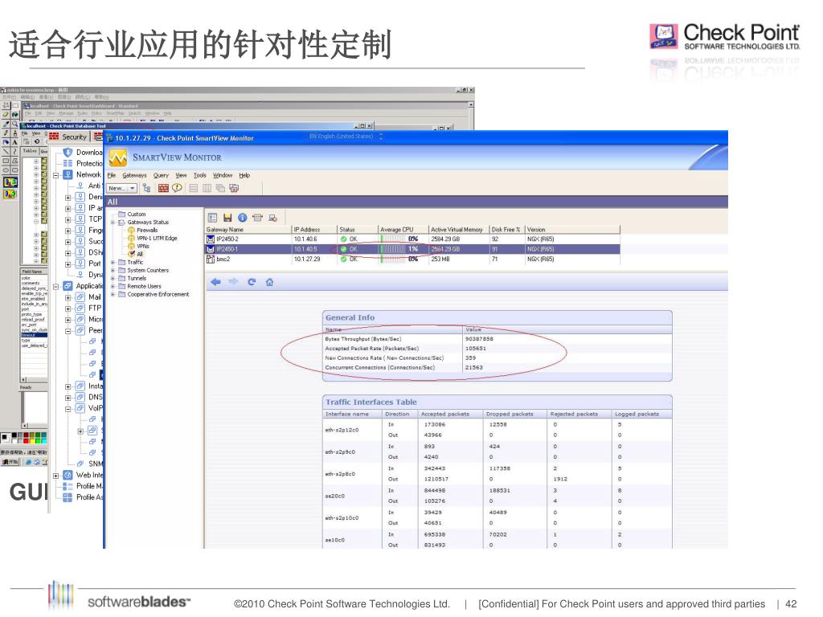Pick the bright green swatch in Paint palette
Screen dimensions: 823x617
tap(38, 440)
